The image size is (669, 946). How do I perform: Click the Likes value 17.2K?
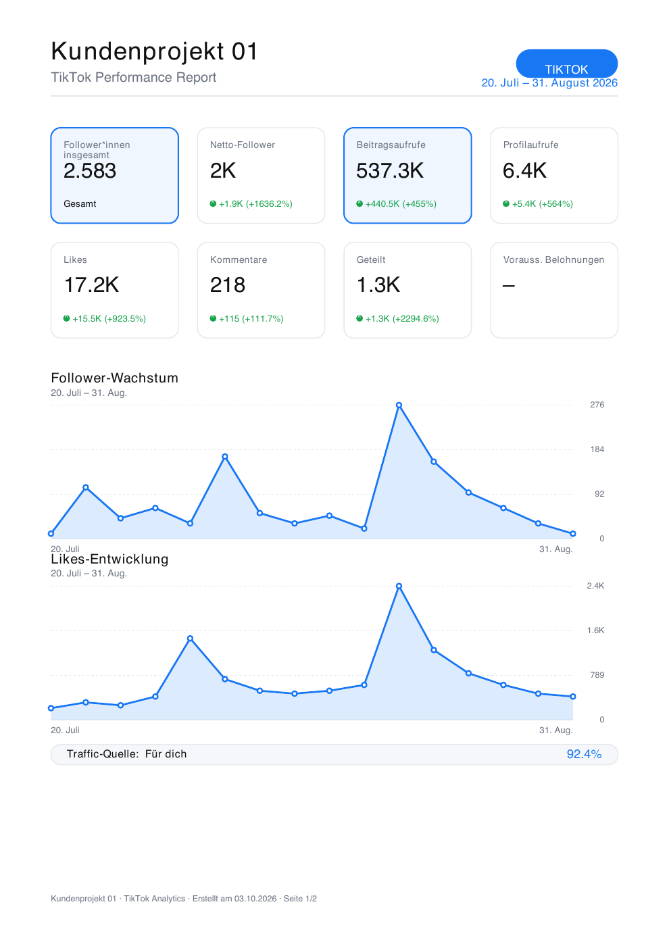(91, 285)
